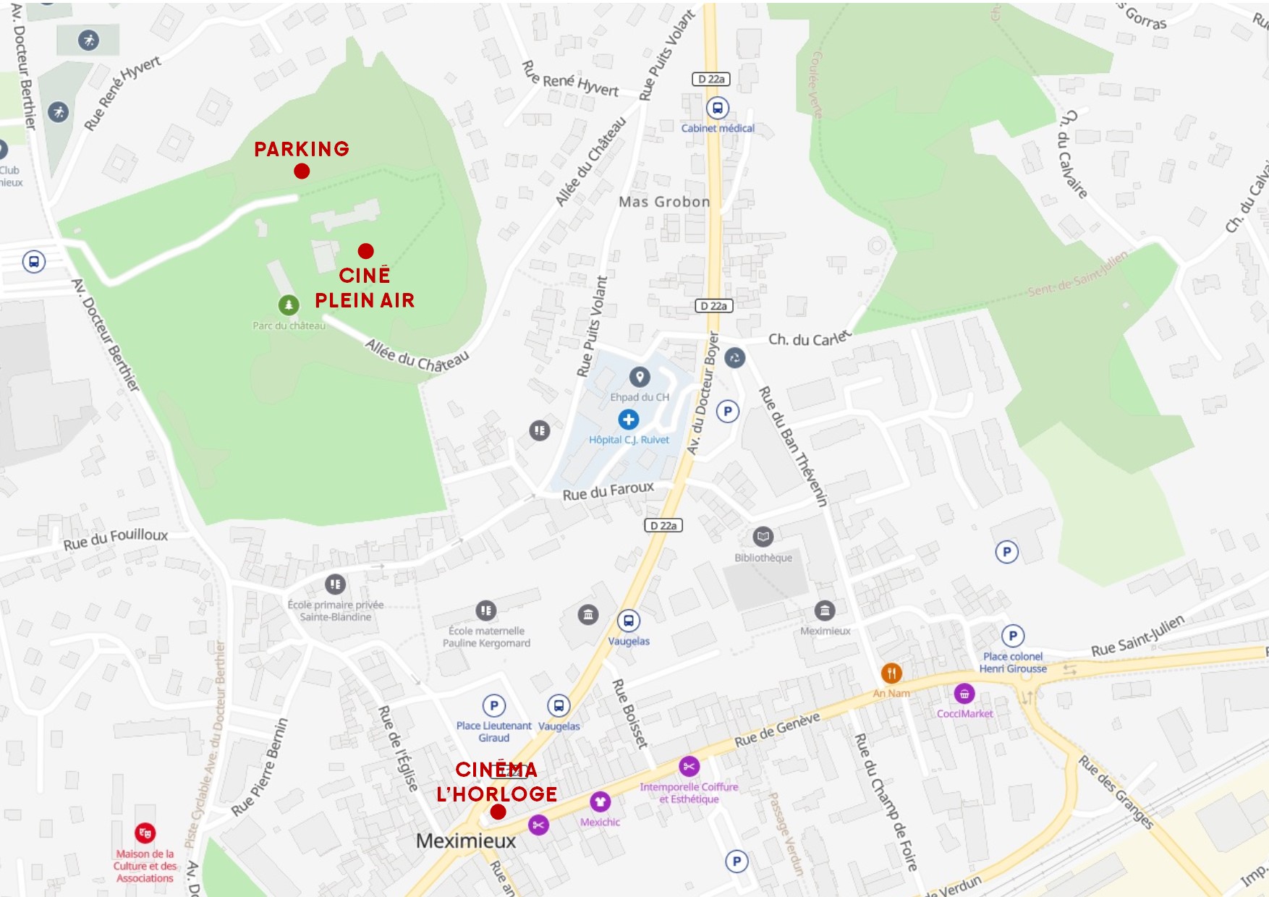
Task: Click the Mexichic clothing store icon
Action: coord(600,802)
